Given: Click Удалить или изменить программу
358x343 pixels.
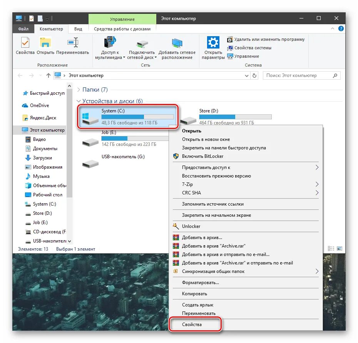Looking at the screenshot, I should (x=266, y=39).
